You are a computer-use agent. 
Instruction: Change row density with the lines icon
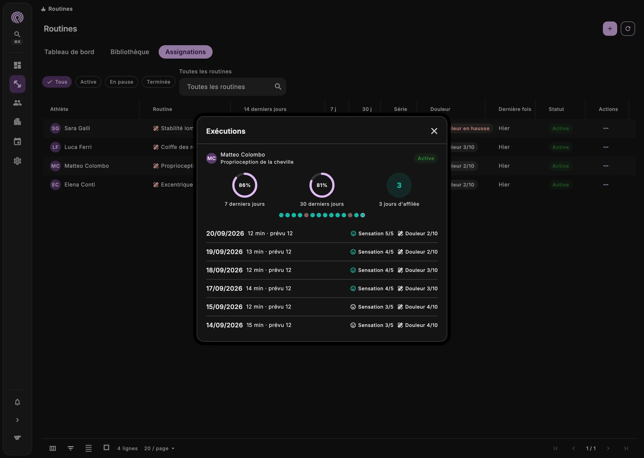[89, 448]
